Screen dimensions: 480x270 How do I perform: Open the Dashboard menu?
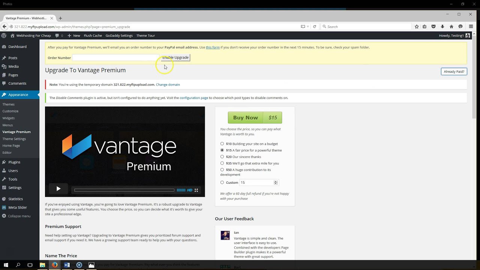click(17, 46)
